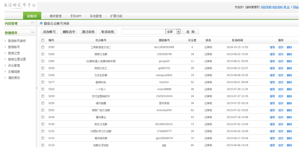Click 修改 for row 5335
This screenshot has width=304, height=152.
click(x=281, y=68)
